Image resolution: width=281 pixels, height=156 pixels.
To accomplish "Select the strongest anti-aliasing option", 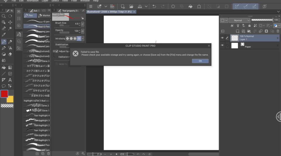I will (x=79, y=38).
